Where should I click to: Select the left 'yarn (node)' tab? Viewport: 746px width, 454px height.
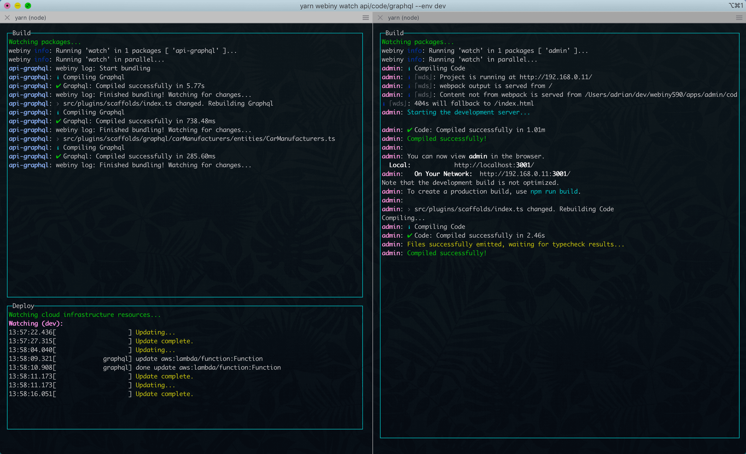31,17
